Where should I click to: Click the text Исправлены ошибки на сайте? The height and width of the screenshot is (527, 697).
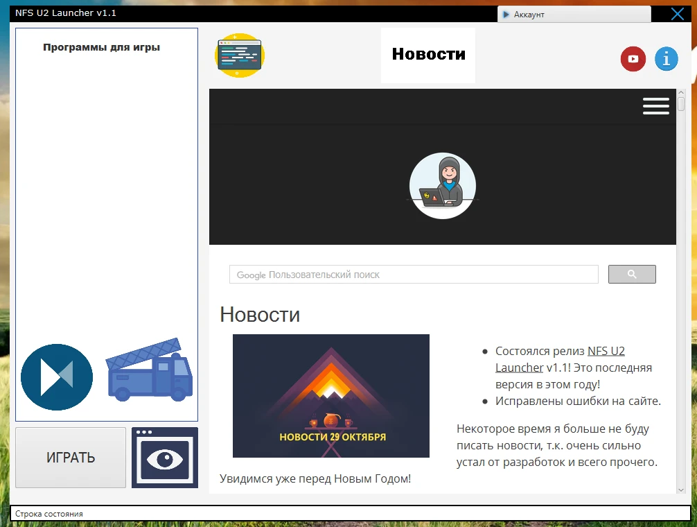pyautogui.click(x=579, y=401)
